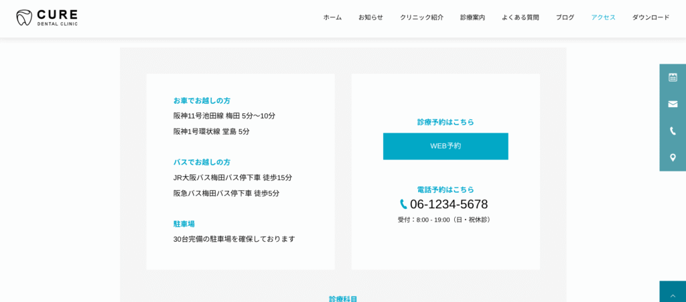
Task: Navigate to クリニック紹介
Action: [x=421, y=17]
